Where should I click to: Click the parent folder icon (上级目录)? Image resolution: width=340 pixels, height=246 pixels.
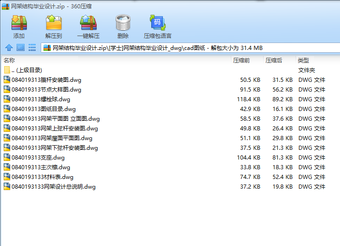[x=7, y=70]
